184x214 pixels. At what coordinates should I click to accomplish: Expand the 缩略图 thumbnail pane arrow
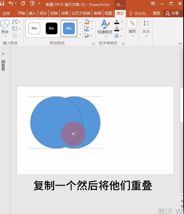coord(3,54)
